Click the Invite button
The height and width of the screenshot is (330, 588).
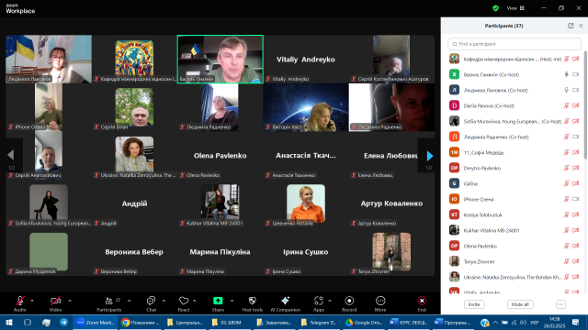click(x=474, y=304)
